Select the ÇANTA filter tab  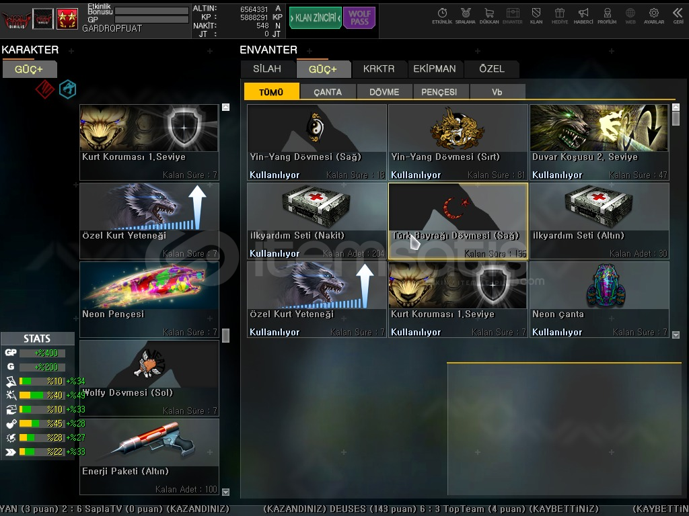[328, 91]
